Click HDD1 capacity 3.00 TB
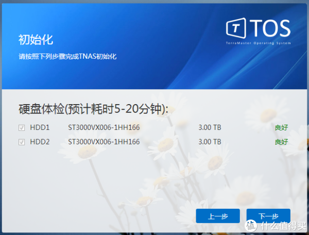This screenshot has width=309, height=235. click(x=210, y=127)
